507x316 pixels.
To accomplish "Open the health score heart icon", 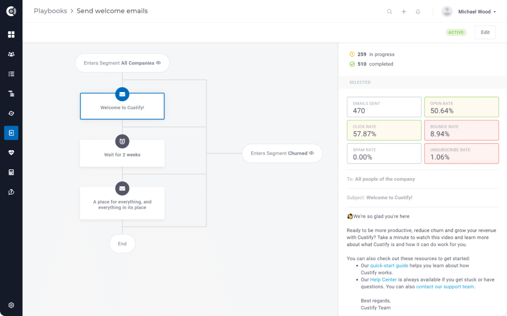I will [11, 153].
